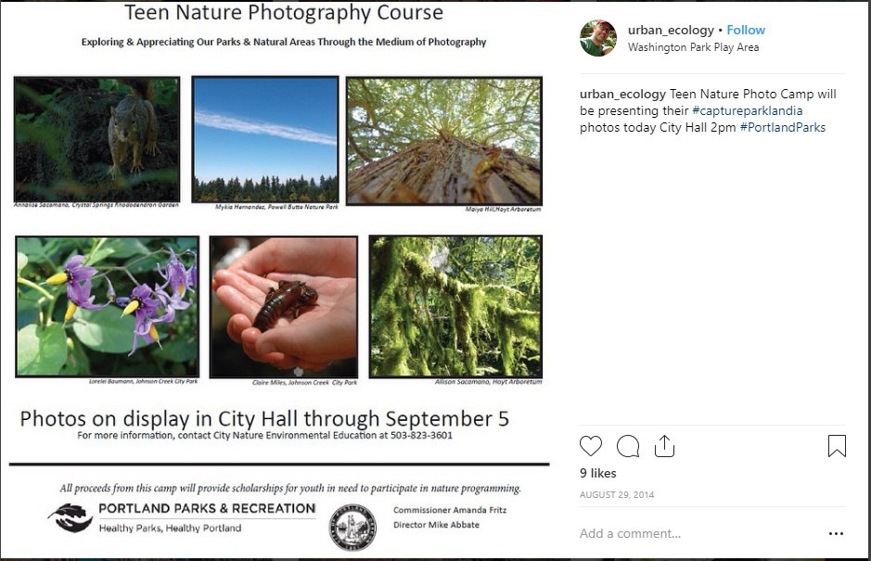
Task: Like the post with heart icon
Action: 591,446
